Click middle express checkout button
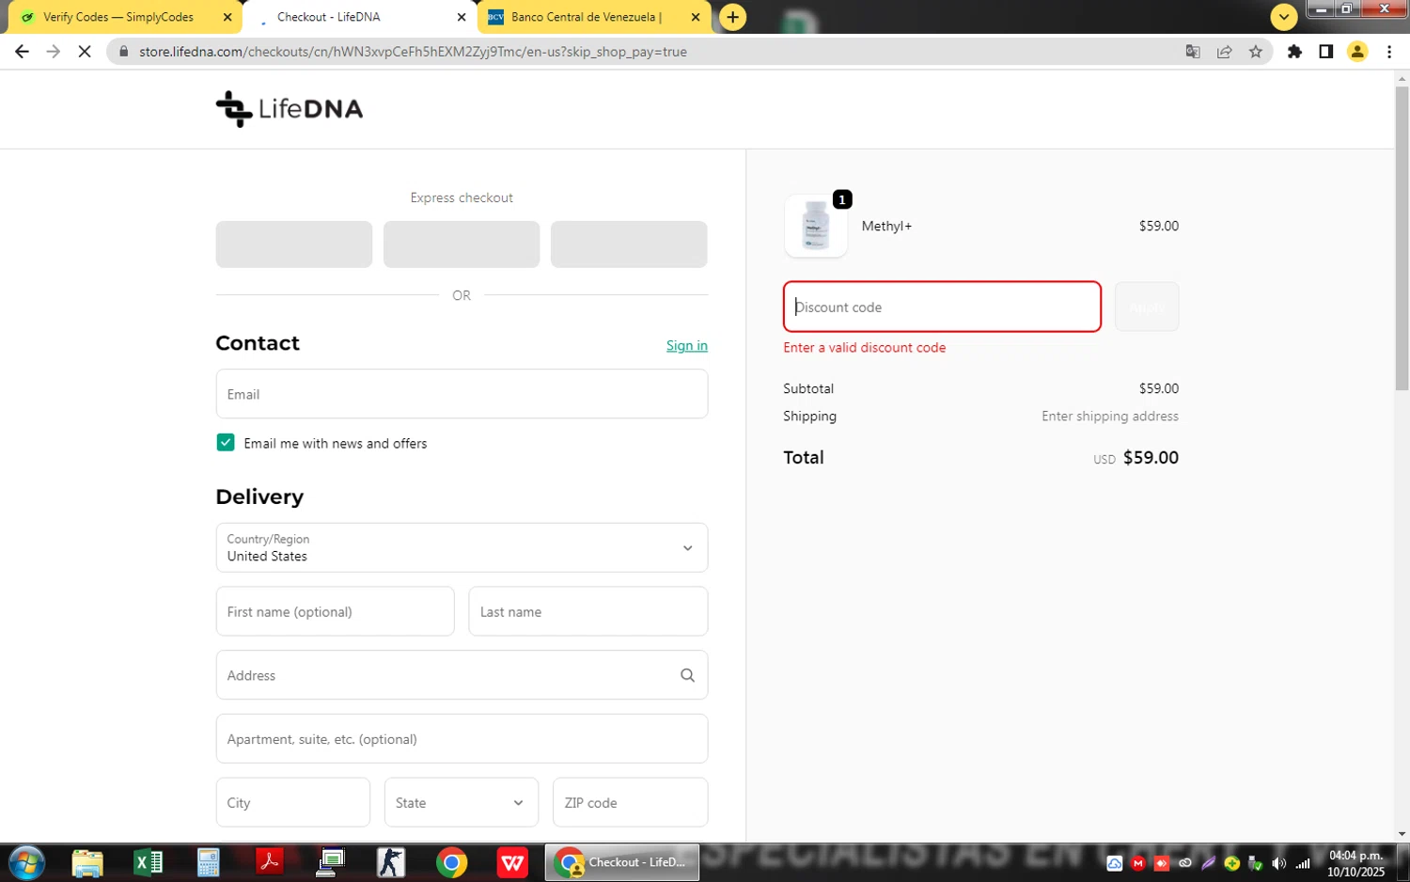The width and height of the screenshot is (1410, 882). [x=462, y=244]
